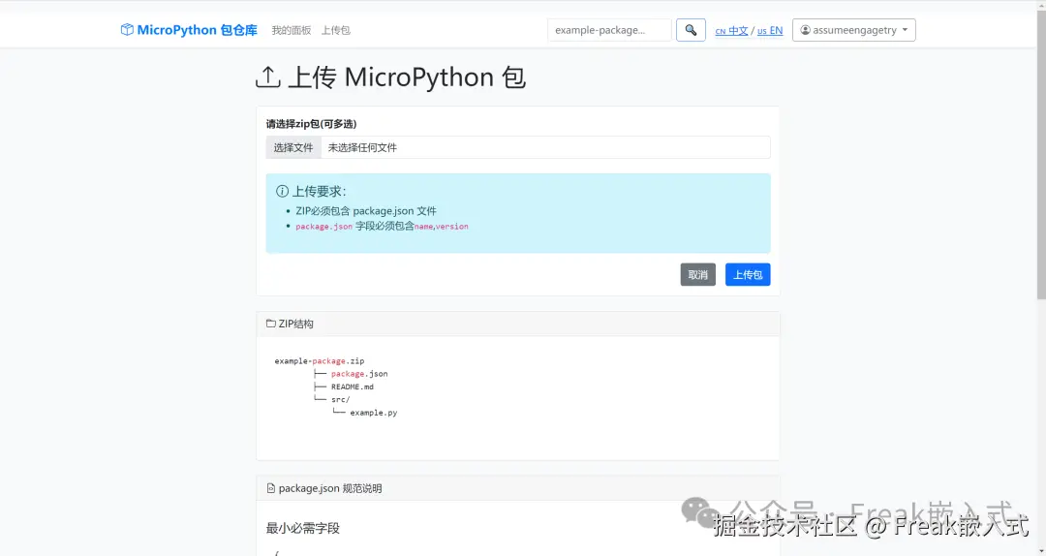Go to MicroPython 包仓库 home link
Image resolution: width=1046 pixels, height=556 pixels.
[x=189, y=30]
